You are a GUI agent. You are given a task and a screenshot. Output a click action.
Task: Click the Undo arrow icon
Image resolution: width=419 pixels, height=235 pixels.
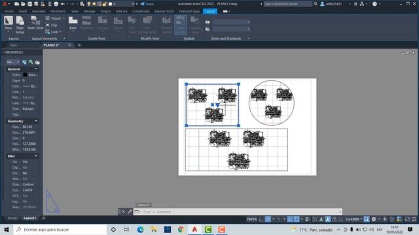pyautogui.click(x=63, y=4)
